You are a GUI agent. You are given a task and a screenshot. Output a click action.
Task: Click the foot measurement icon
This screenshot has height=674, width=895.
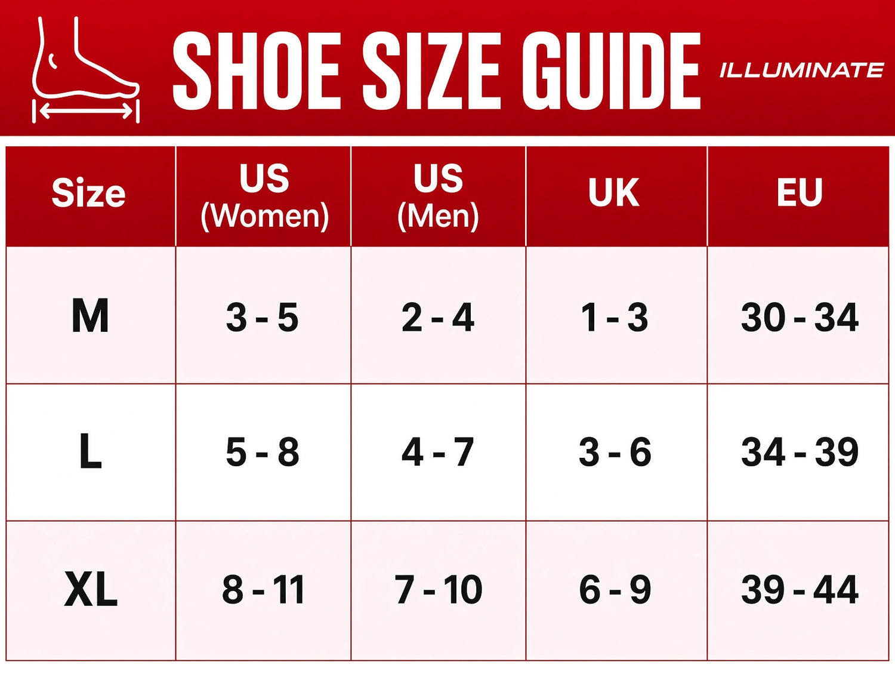[x=86, y=70]
